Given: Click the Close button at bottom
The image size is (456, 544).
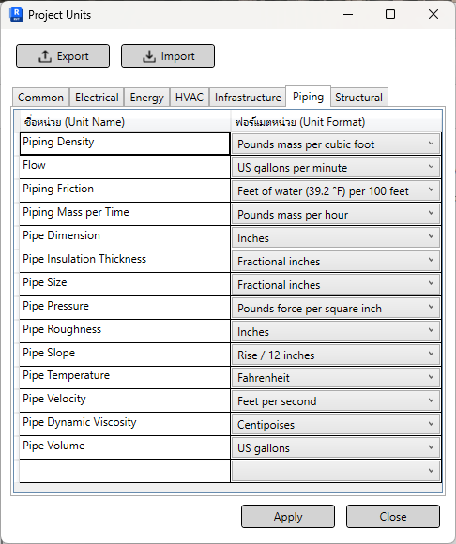Looking at the screenshot, I should tap(393, 516).
